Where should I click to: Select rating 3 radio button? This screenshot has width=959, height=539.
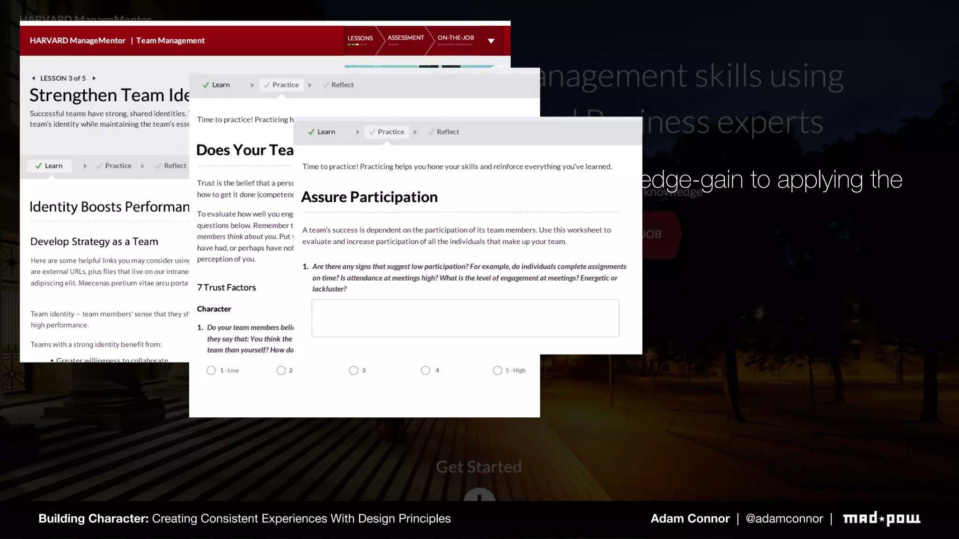354,371
